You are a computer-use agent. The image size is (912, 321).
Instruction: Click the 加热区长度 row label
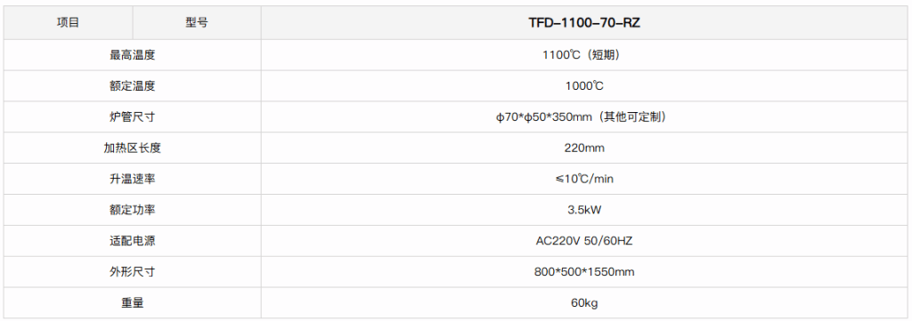coord(134,148)
